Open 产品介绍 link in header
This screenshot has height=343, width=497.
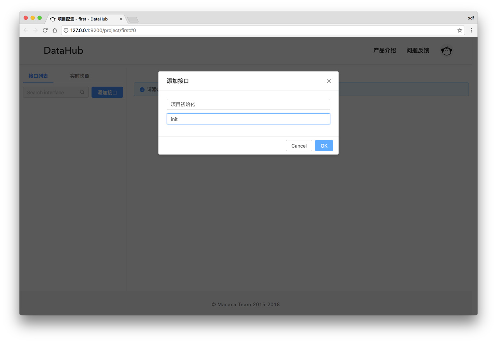384,51
